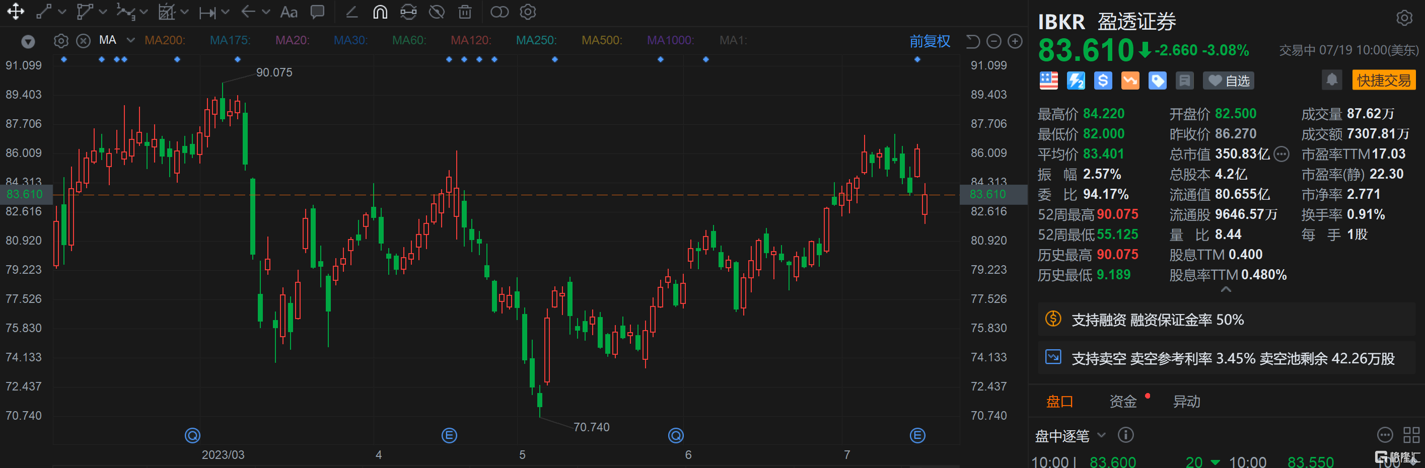Viewport: 1425px width, 468px height.
Task: Click the orange short-selling trend icon
Action: tap(1129, 81)
